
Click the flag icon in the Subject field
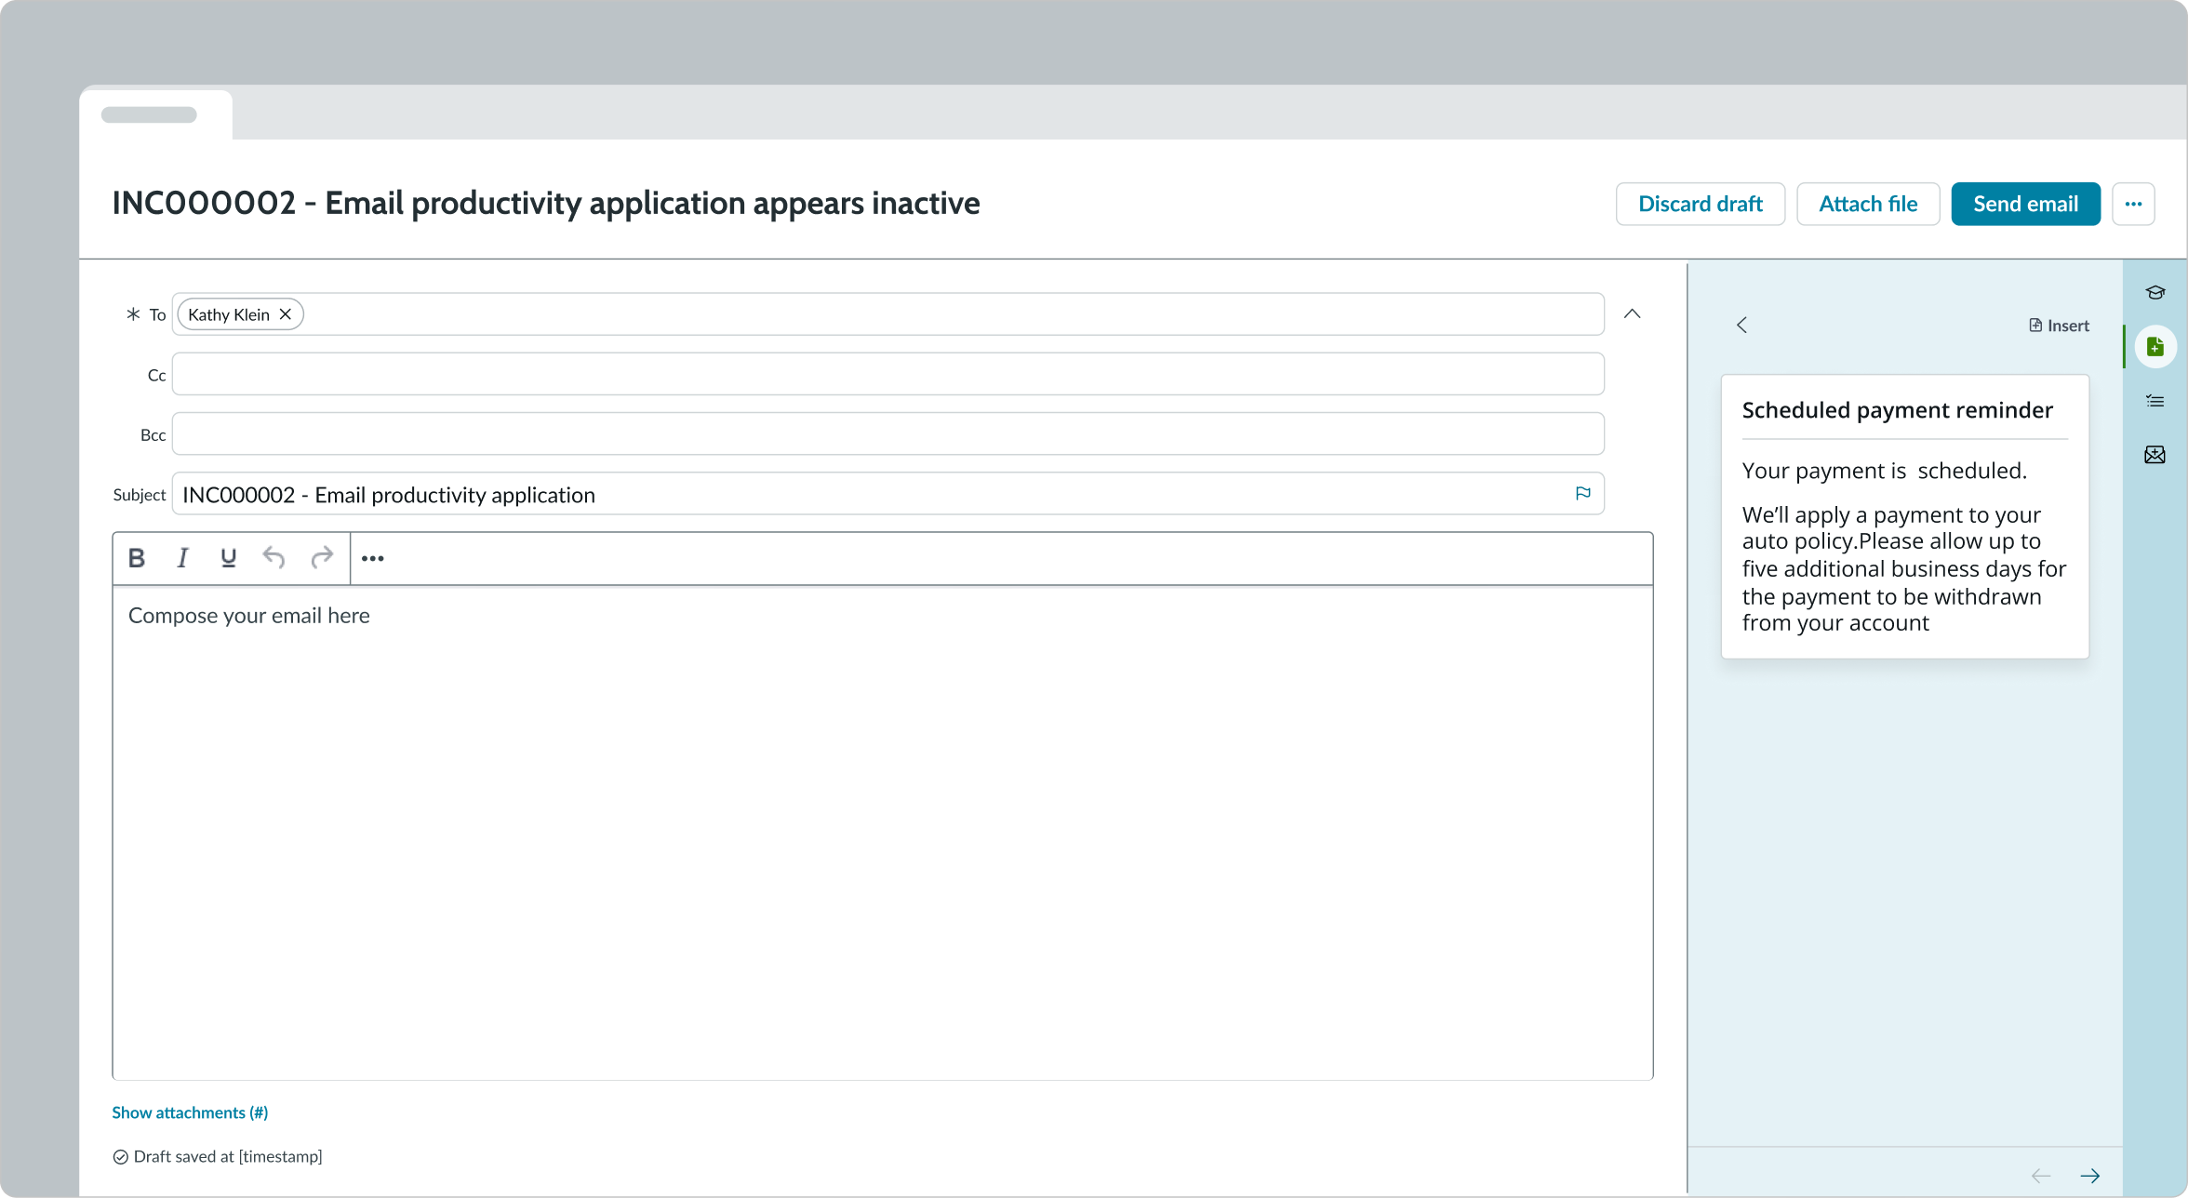click(1582, 494)
